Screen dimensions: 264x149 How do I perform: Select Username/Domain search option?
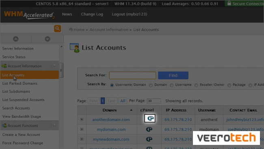[x=112, y=85]
